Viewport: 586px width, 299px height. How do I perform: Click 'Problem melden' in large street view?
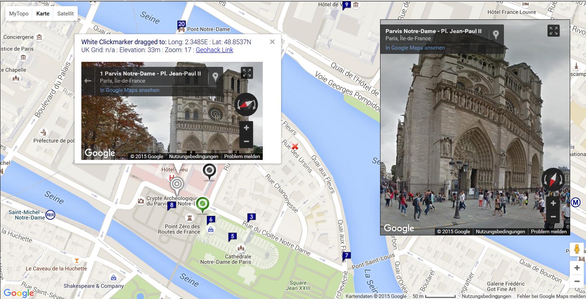[x=549, y=231]
